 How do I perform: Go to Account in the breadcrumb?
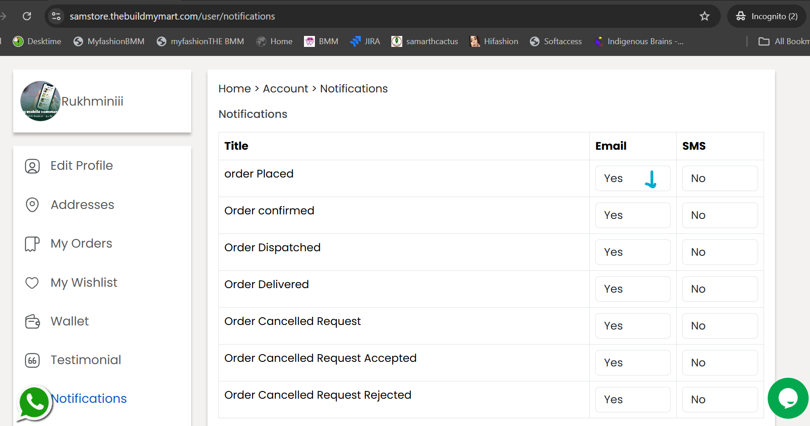point(285,89)
